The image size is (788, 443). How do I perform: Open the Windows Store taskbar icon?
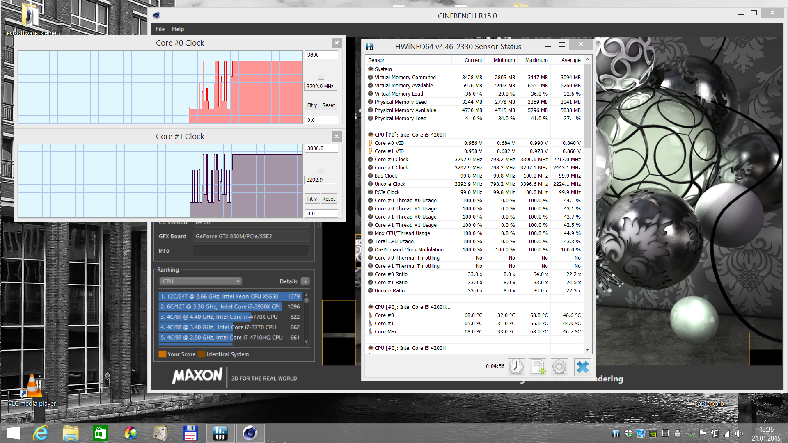pos(100,433)
